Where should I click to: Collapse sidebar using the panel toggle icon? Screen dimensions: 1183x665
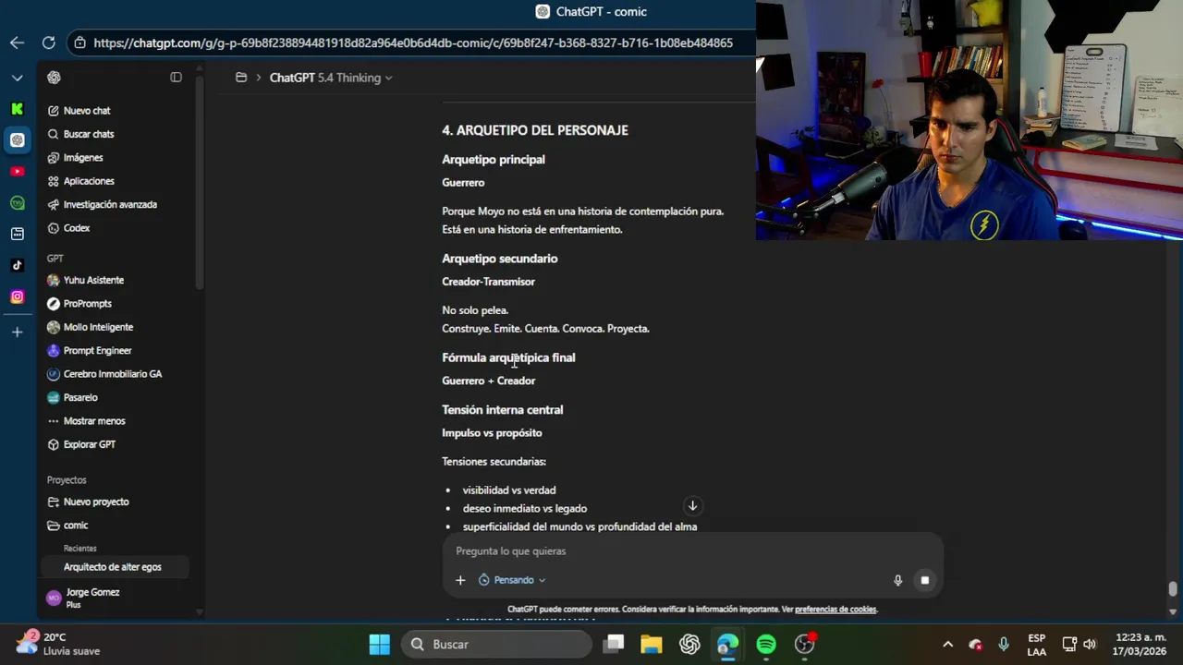[x=176, y=78]
